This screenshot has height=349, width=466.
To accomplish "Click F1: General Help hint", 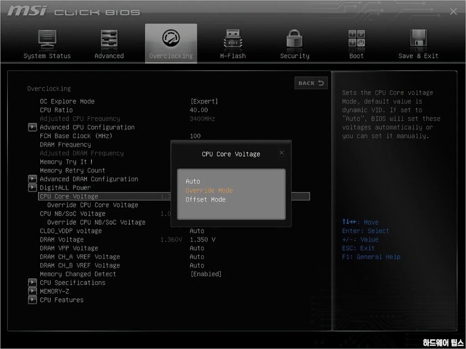I will pos(371,257).
